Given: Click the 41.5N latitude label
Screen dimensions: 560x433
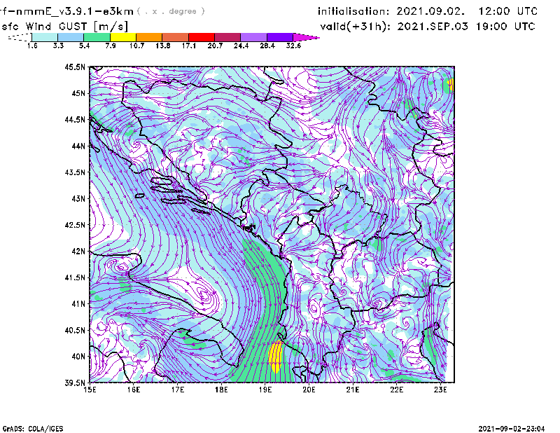Looking at the screenshot, I should (x=75, y=277).
